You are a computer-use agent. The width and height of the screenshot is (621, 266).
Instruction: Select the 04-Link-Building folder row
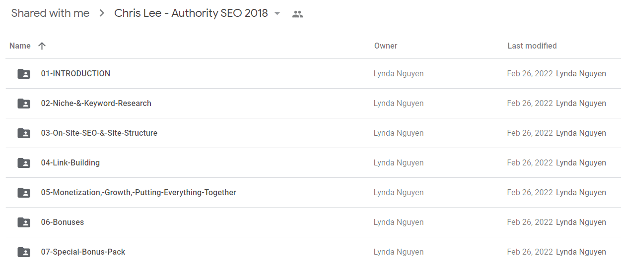point(313,163)
